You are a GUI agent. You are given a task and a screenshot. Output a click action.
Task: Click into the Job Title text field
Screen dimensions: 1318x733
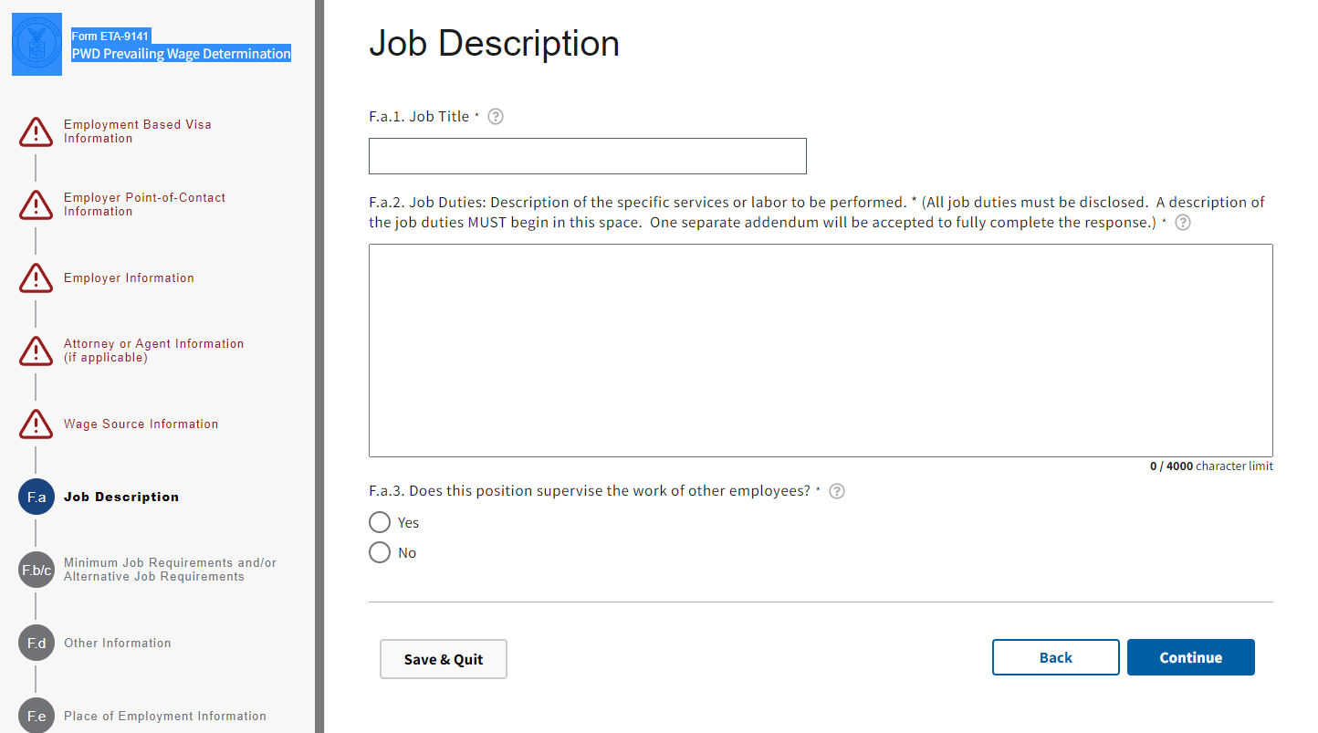(587, 156)
